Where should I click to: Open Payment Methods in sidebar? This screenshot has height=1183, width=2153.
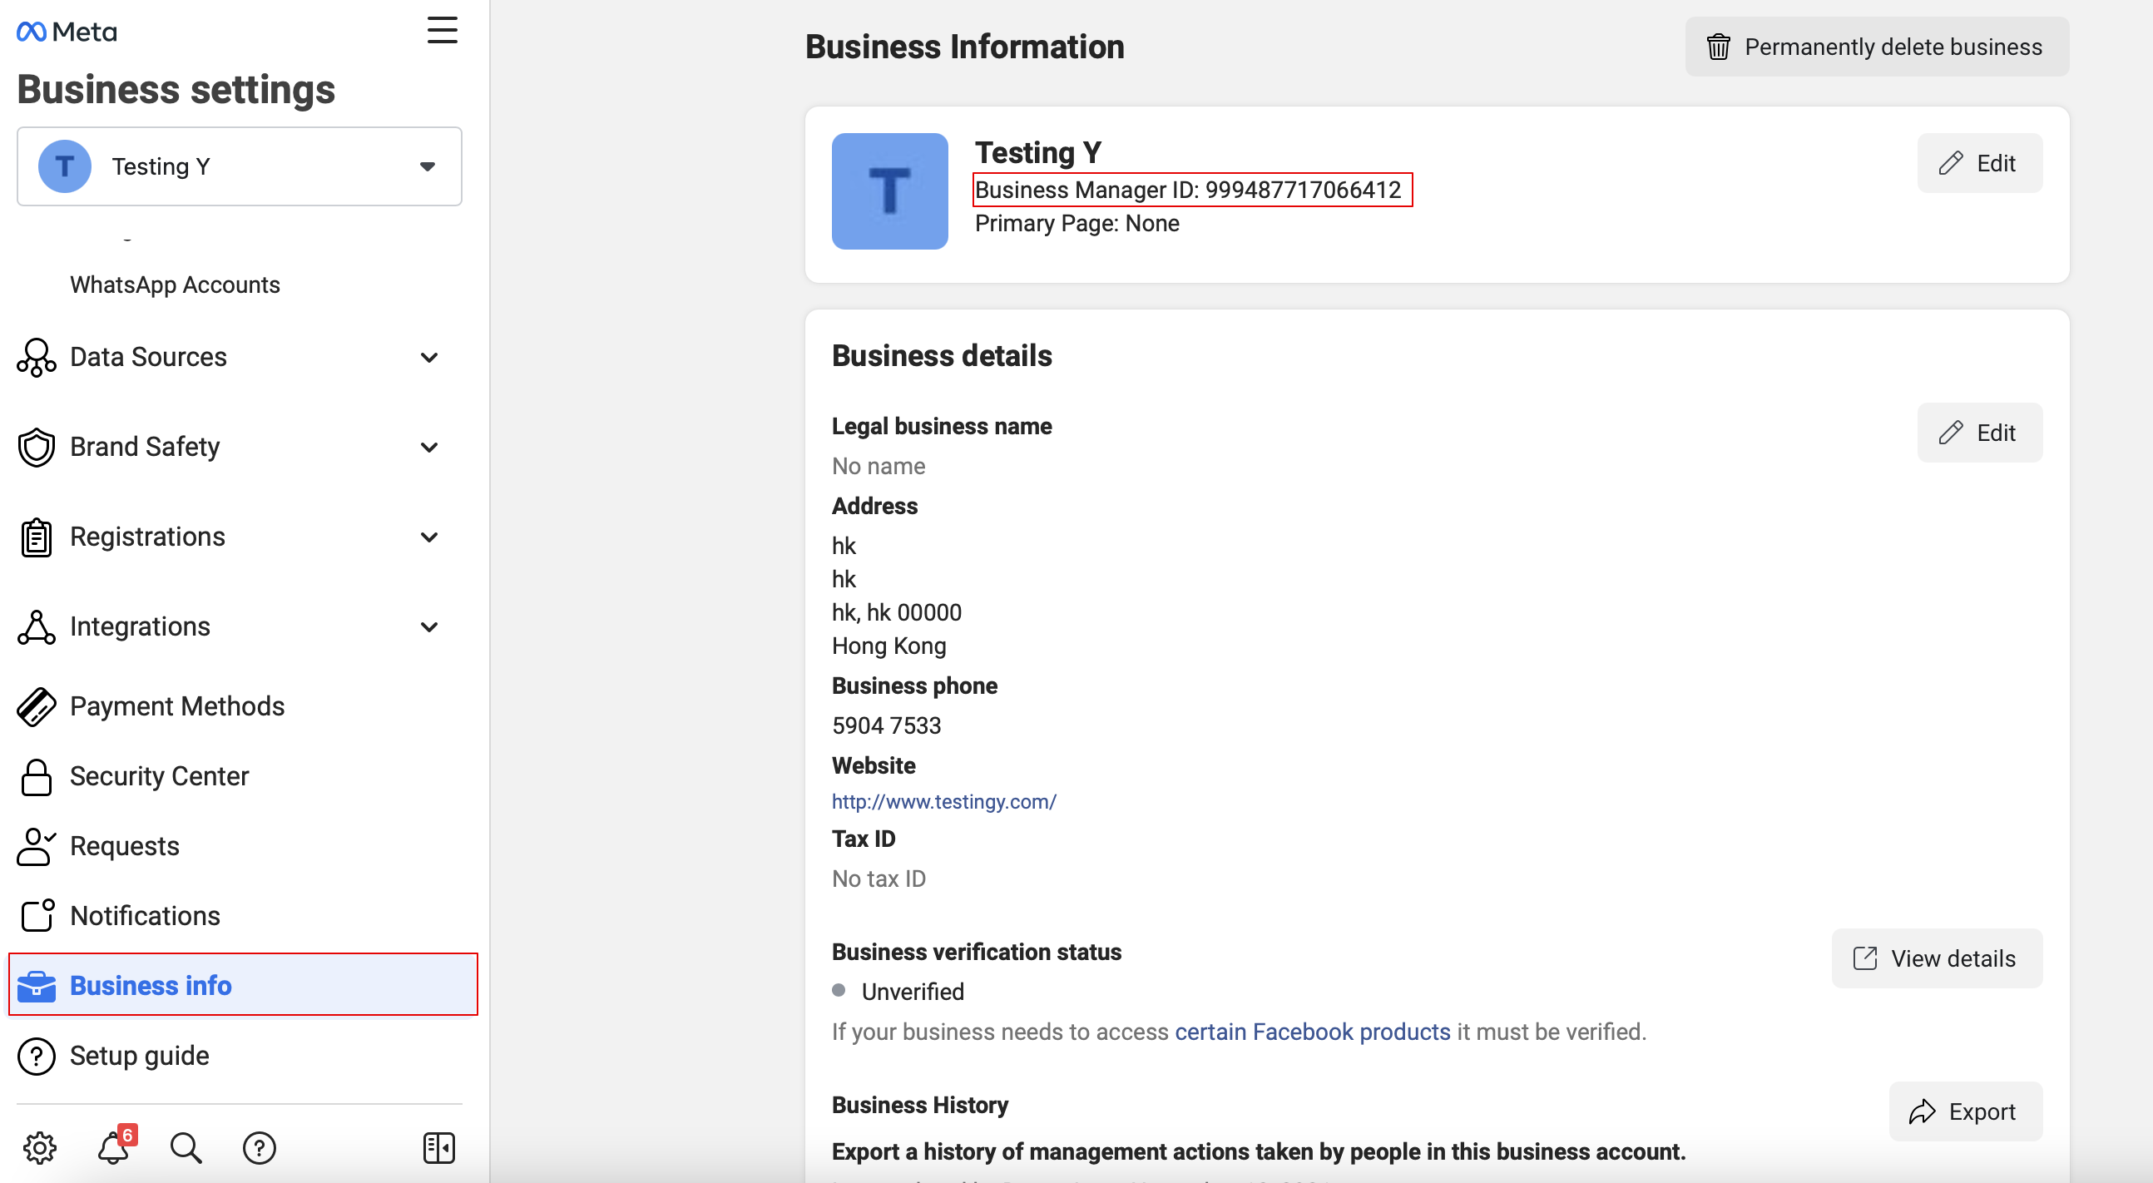pyautogui.click(x=177, y=706)
